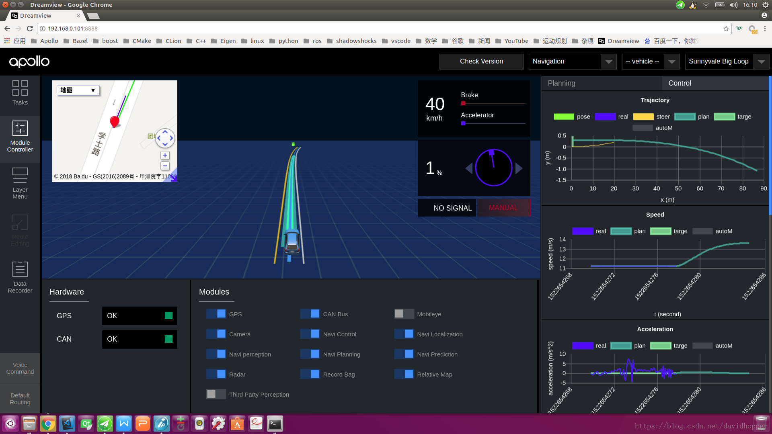Reload the page in Chrome

click(x=29, y=29)
